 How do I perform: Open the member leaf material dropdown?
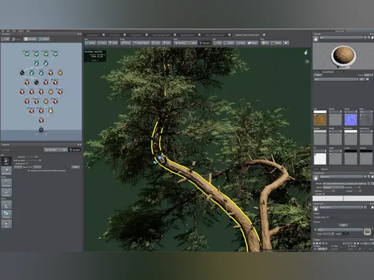(340, 230)
